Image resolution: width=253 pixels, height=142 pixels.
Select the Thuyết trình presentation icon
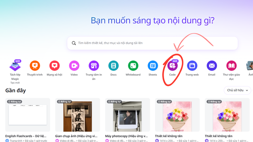(35, 66)
